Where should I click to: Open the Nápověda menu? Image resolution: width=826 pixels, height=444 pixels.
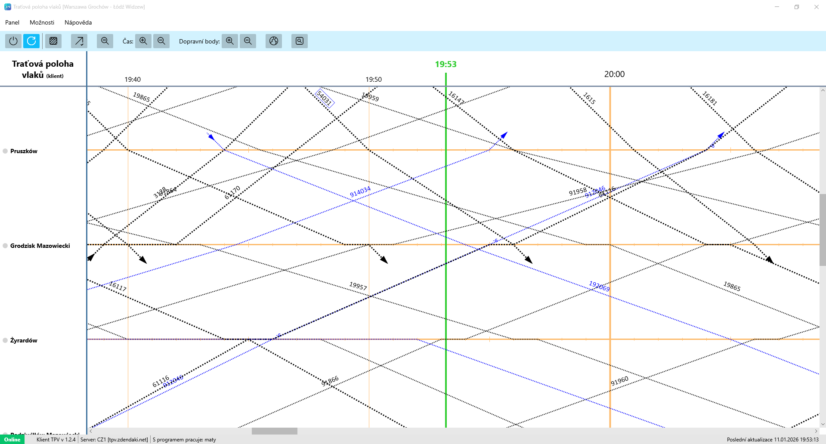click(78, 22)
